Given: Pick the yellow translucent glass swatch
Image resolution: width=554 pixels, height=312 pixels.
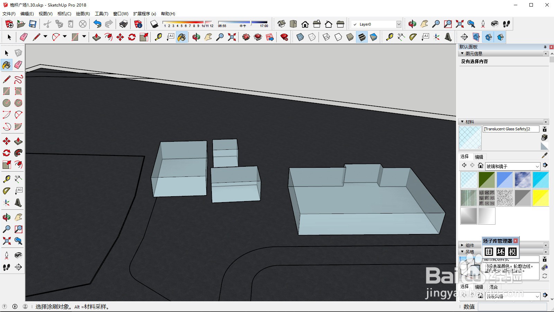Looking at the screenshot, I should click(x=540, y=198).
